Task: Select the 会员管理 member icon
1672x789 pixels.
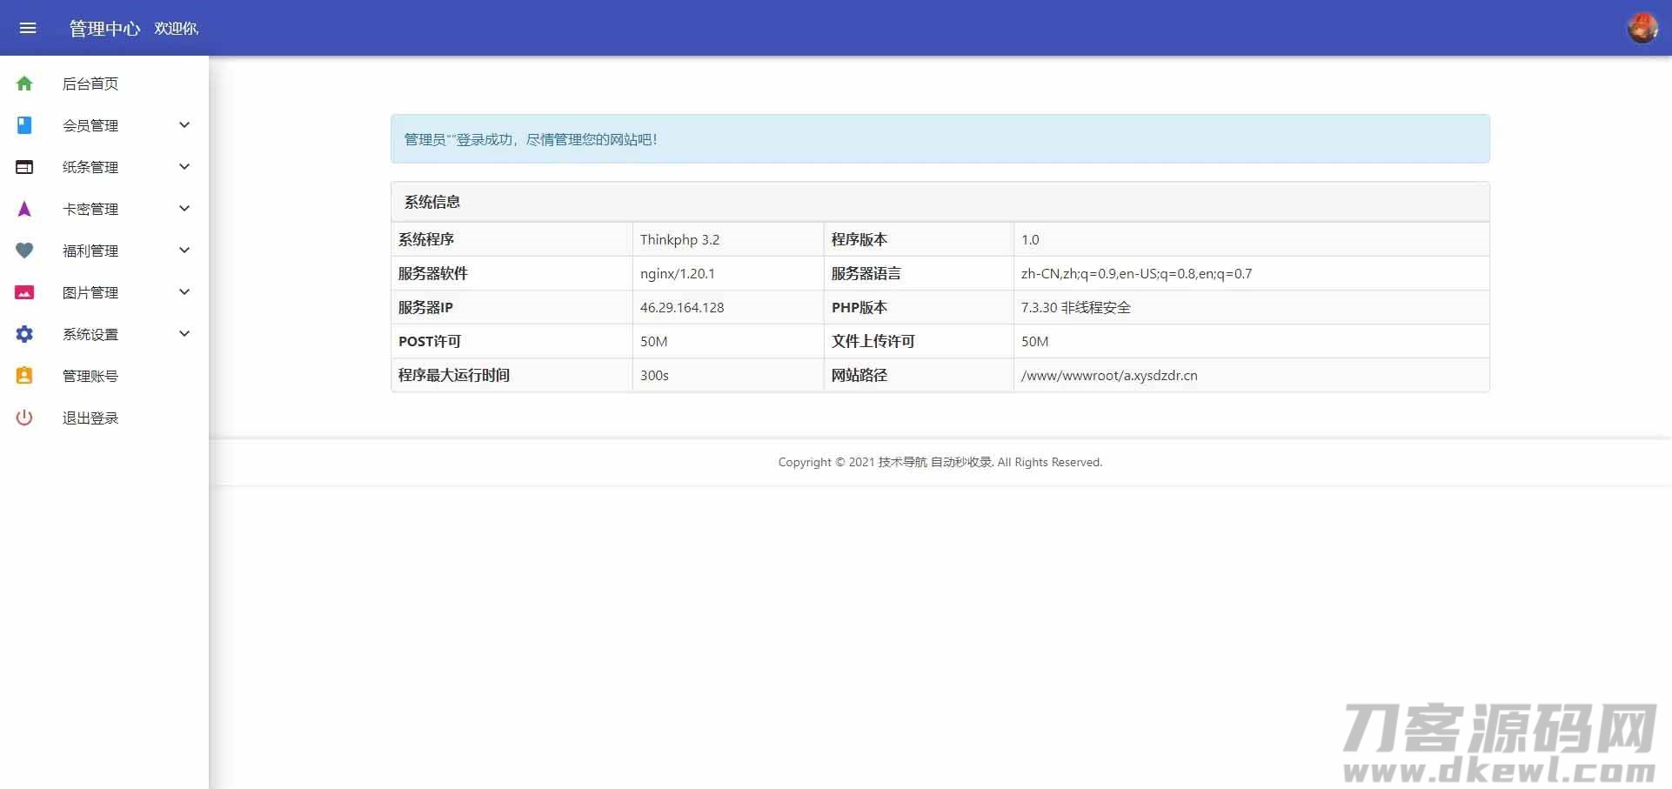Action: pyautogui.click(x=24, y=125)
